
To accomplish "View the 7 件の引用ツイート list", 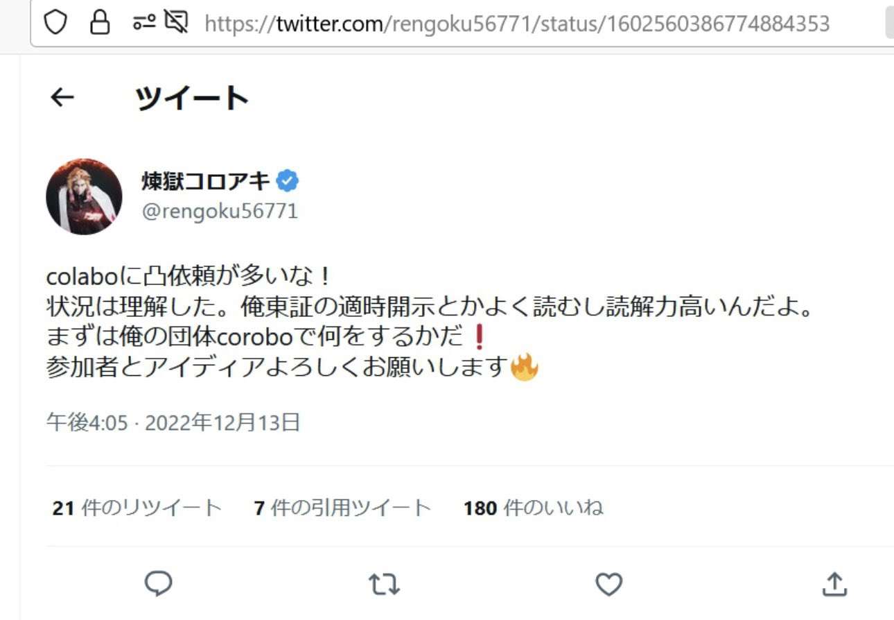I will click(x=342, y=508).
